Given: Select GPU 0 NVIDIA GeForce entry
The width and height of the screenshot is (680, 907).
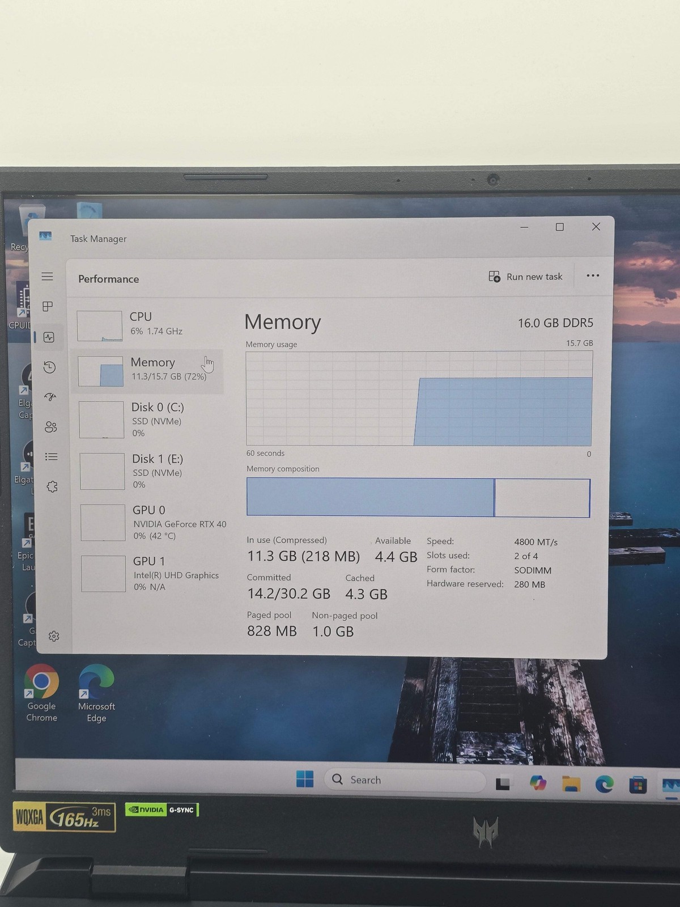Looking at the screenshot, I should coord(153,523).
